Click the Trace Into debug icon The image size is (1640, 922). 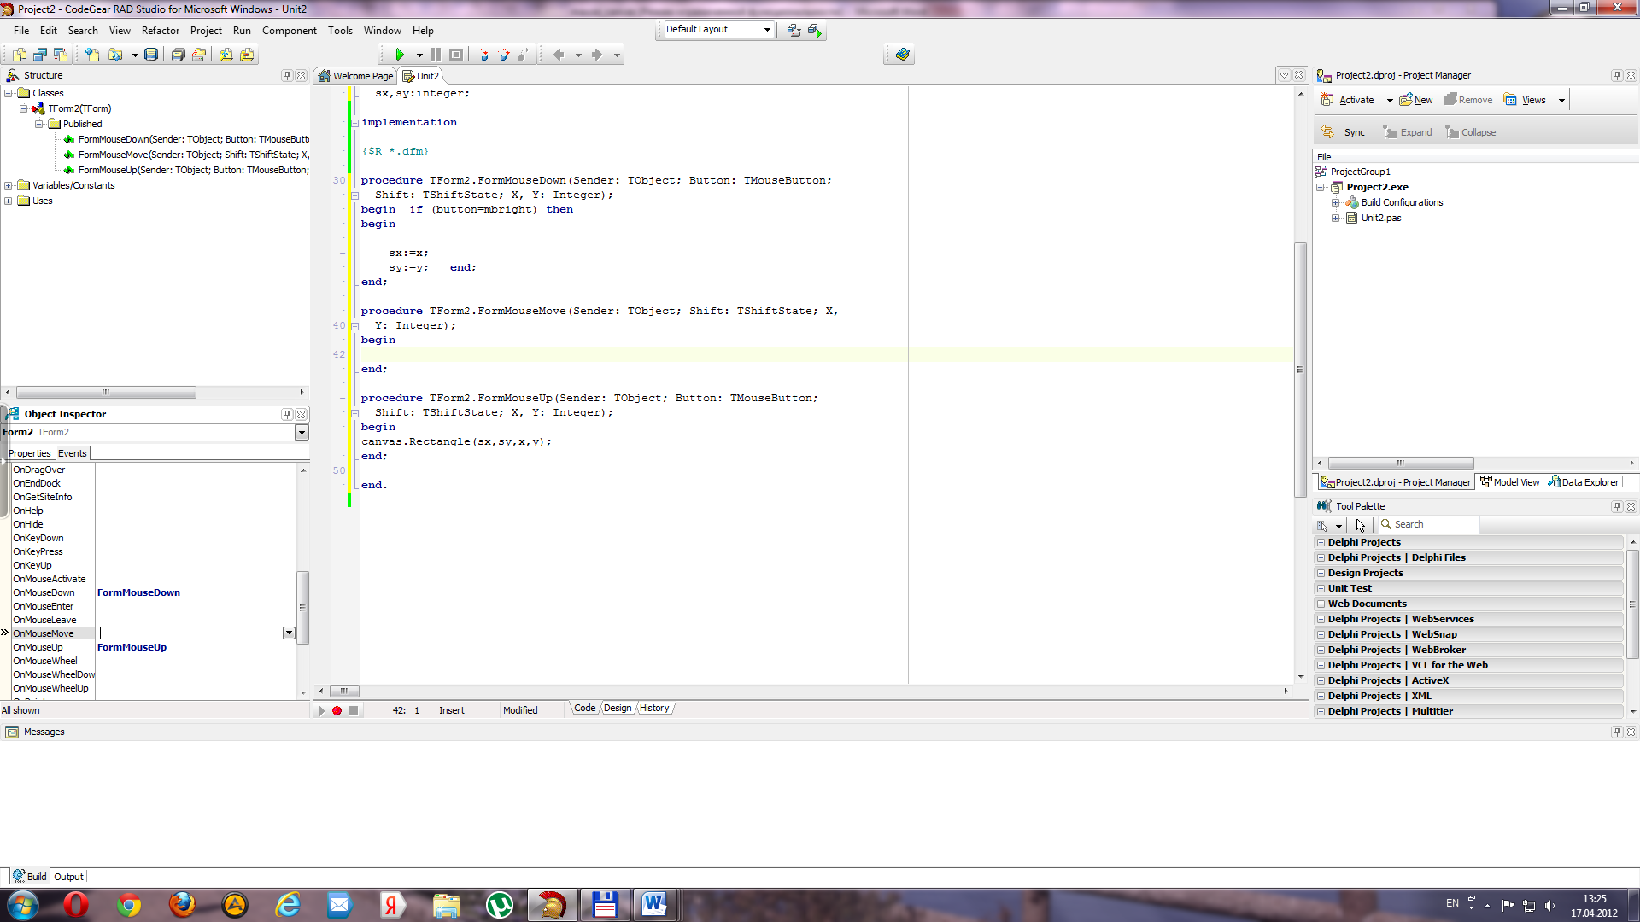pyautogui.click(x=483, y=55)
